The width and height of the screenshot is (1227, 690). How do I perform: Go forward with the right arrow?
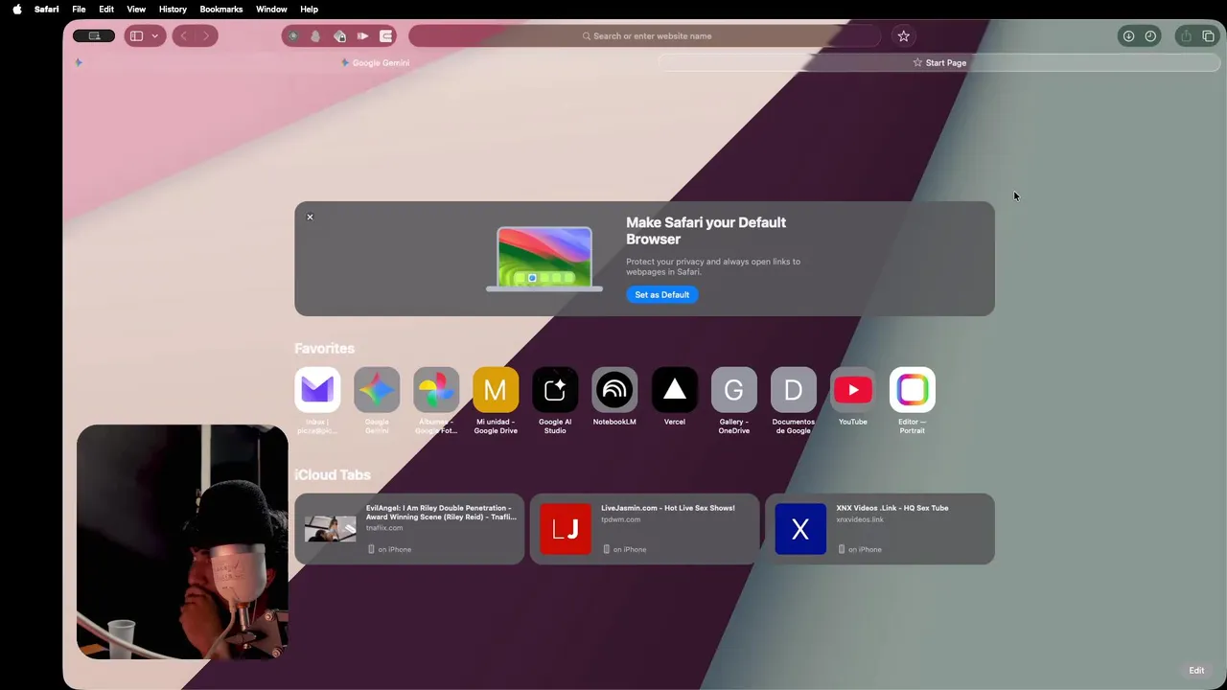coord(205,36)
